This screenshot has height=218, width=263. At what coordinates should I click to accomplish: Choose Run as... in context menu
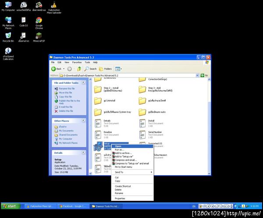coord(132,150)
